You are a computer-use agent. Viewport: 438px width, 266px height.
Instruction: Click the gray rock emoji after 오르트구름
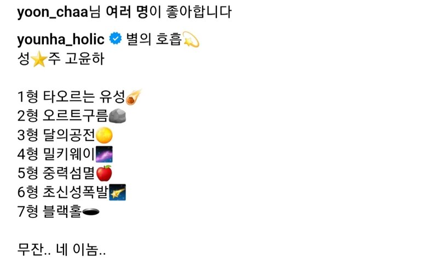click(x=117, y=116)
